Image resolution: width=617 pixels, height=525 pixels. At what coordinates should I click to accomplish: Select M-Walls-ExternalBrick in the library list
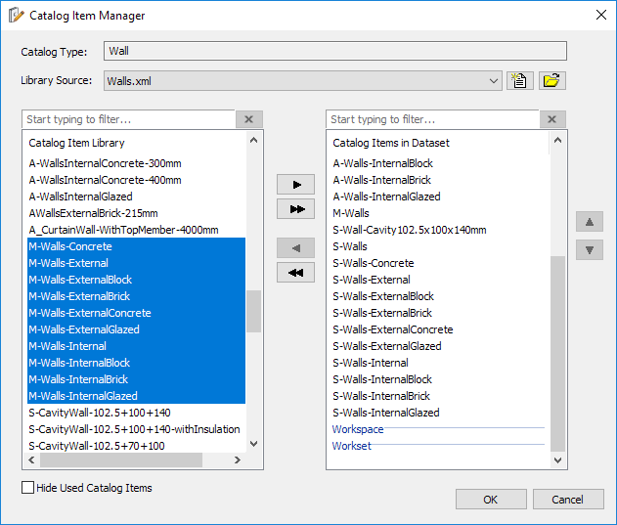click(x=136, y=296)
